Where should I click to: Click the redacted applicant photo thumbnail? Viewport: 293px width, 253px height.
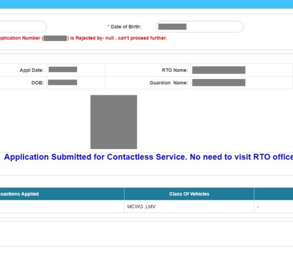(114, 122)
